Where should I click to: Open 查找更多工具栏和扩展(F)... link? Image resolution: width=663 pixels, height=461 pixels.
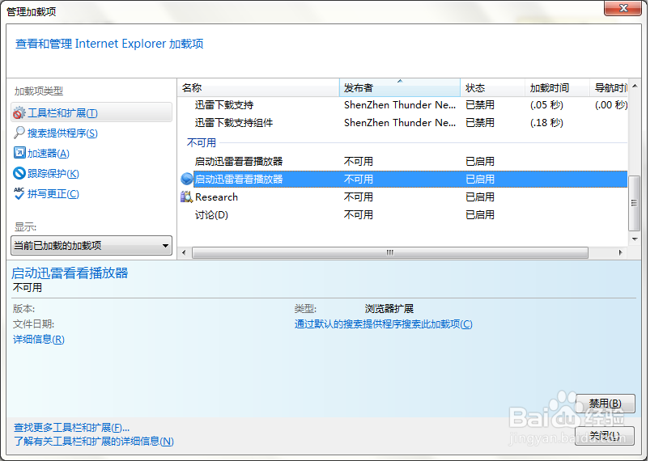click(71, 428)
